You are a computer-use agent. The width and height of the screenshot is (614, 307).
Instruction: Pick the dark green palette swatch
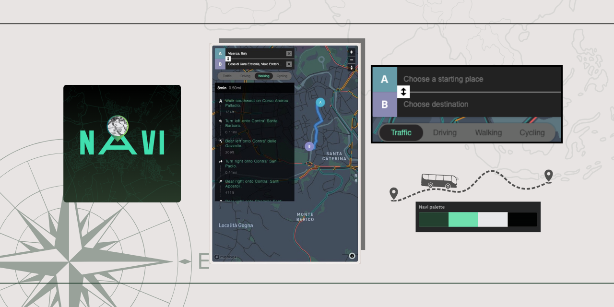pyautogui.click(x=434, y=220)
